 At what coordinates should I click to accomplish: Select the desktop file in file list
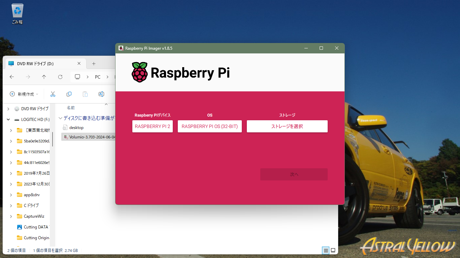(x=76, y=128)
